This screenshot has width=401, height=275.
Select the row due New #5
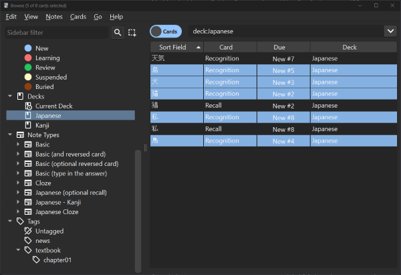pos(273,70)
